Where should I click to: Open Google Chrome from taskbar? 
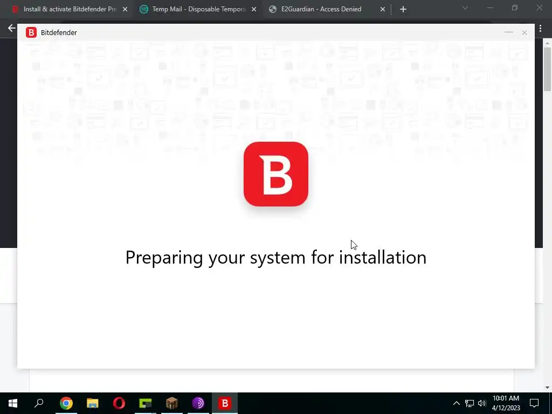[x=66, y=403]
